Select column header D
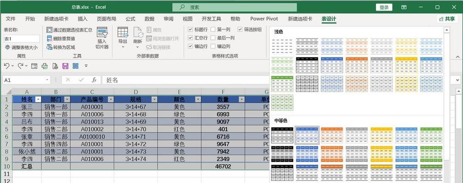The image size is (463, 183). click(136, 92)
